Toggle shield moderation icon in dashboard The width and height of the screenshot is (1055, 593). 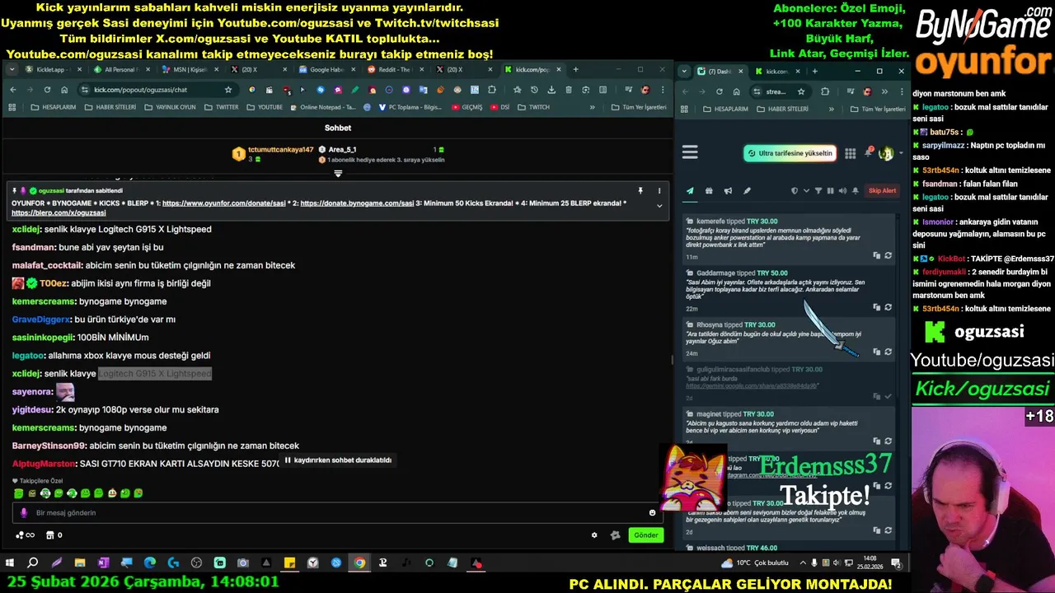point(795,191)
